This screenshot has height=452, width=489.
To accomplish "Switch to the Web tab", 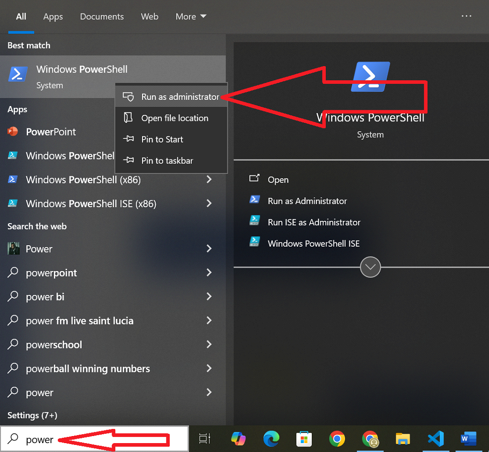I will tap(150, 16).
